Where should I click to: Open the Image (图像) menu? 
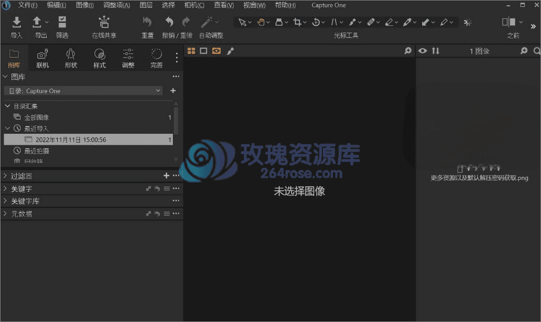85,5
